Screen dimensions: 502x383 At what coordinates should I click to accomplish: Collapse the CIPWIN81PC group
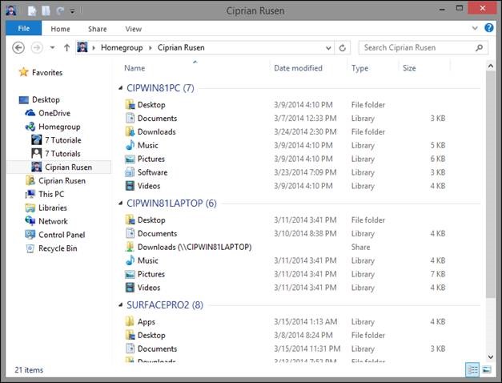(120, 88)
